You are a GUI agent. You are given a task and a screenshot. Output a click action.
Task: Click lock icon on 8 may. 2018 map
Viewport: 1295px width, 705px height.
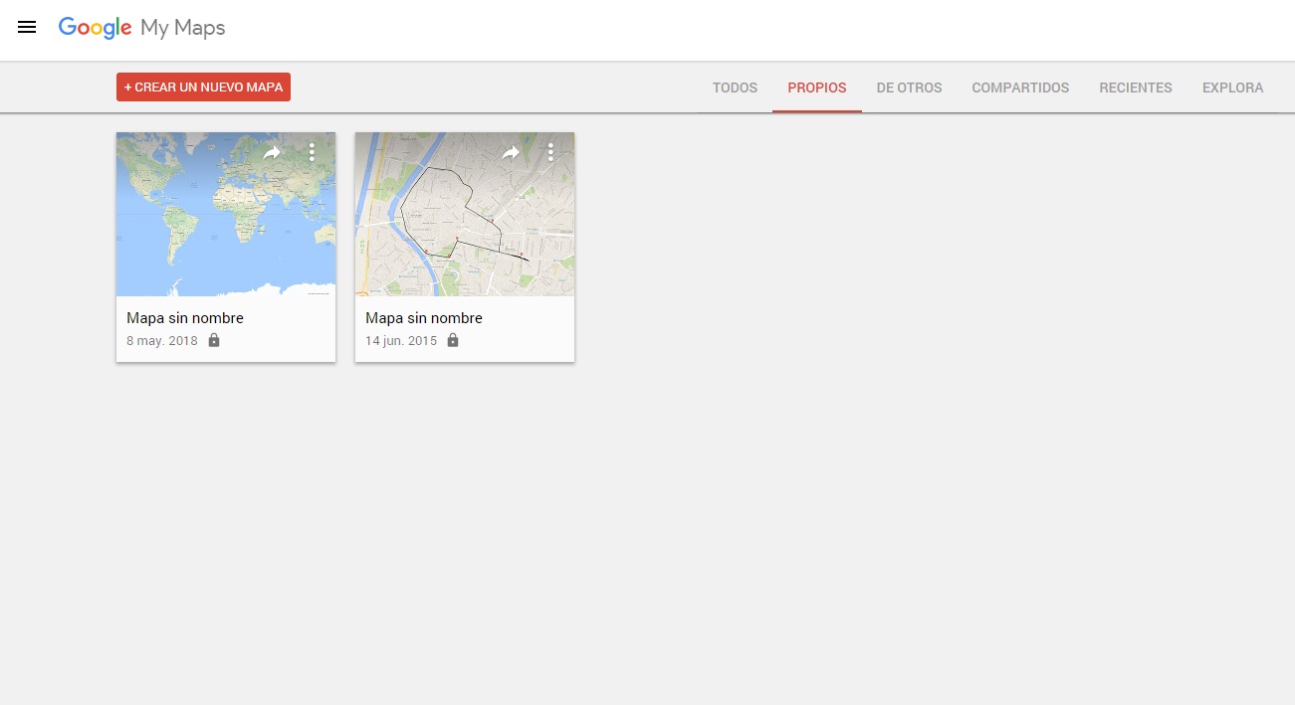(214, 340)
